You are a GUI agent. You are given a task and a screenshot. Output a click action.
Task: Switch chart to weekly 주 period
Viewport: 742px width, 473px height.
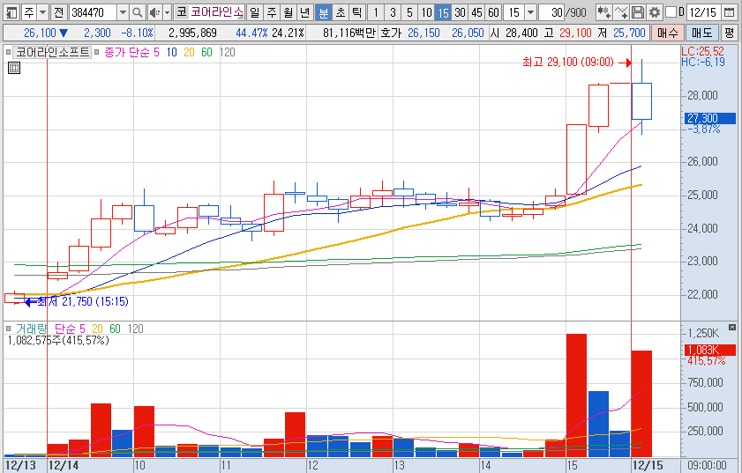coord(272,12)
